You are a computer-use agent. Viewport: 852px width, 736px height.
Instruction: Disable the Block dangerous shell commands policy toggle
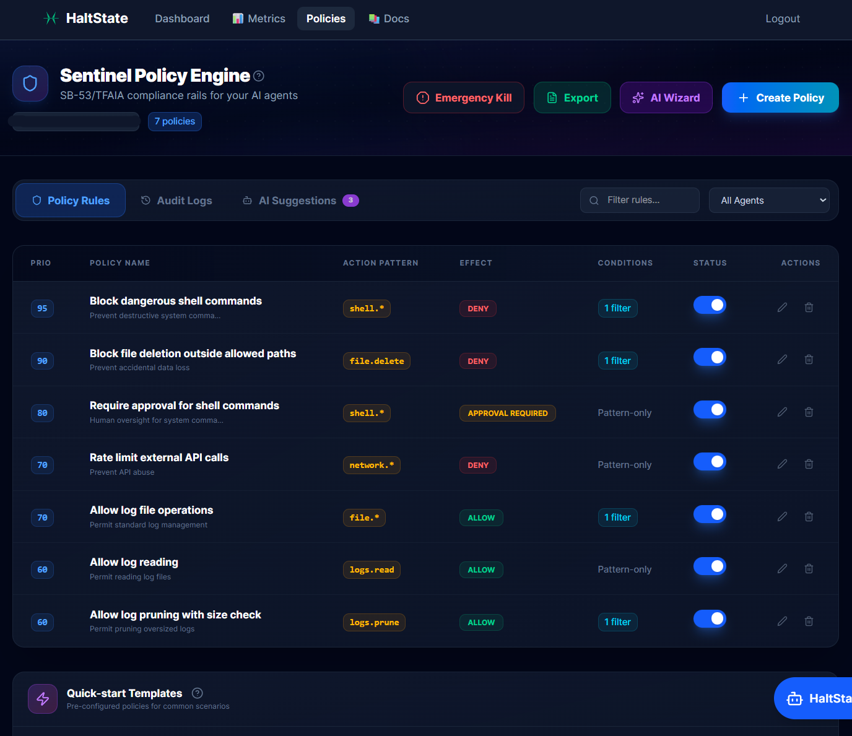point(710,305)
